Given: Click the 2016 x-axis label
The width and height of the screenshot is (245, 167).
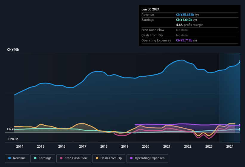Looking at the screenshot, I should click(x=62, y=146).
